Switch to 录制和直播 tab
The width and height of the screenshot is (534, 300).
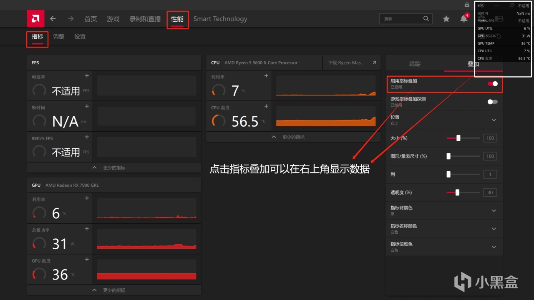click(x=145, y=19)
